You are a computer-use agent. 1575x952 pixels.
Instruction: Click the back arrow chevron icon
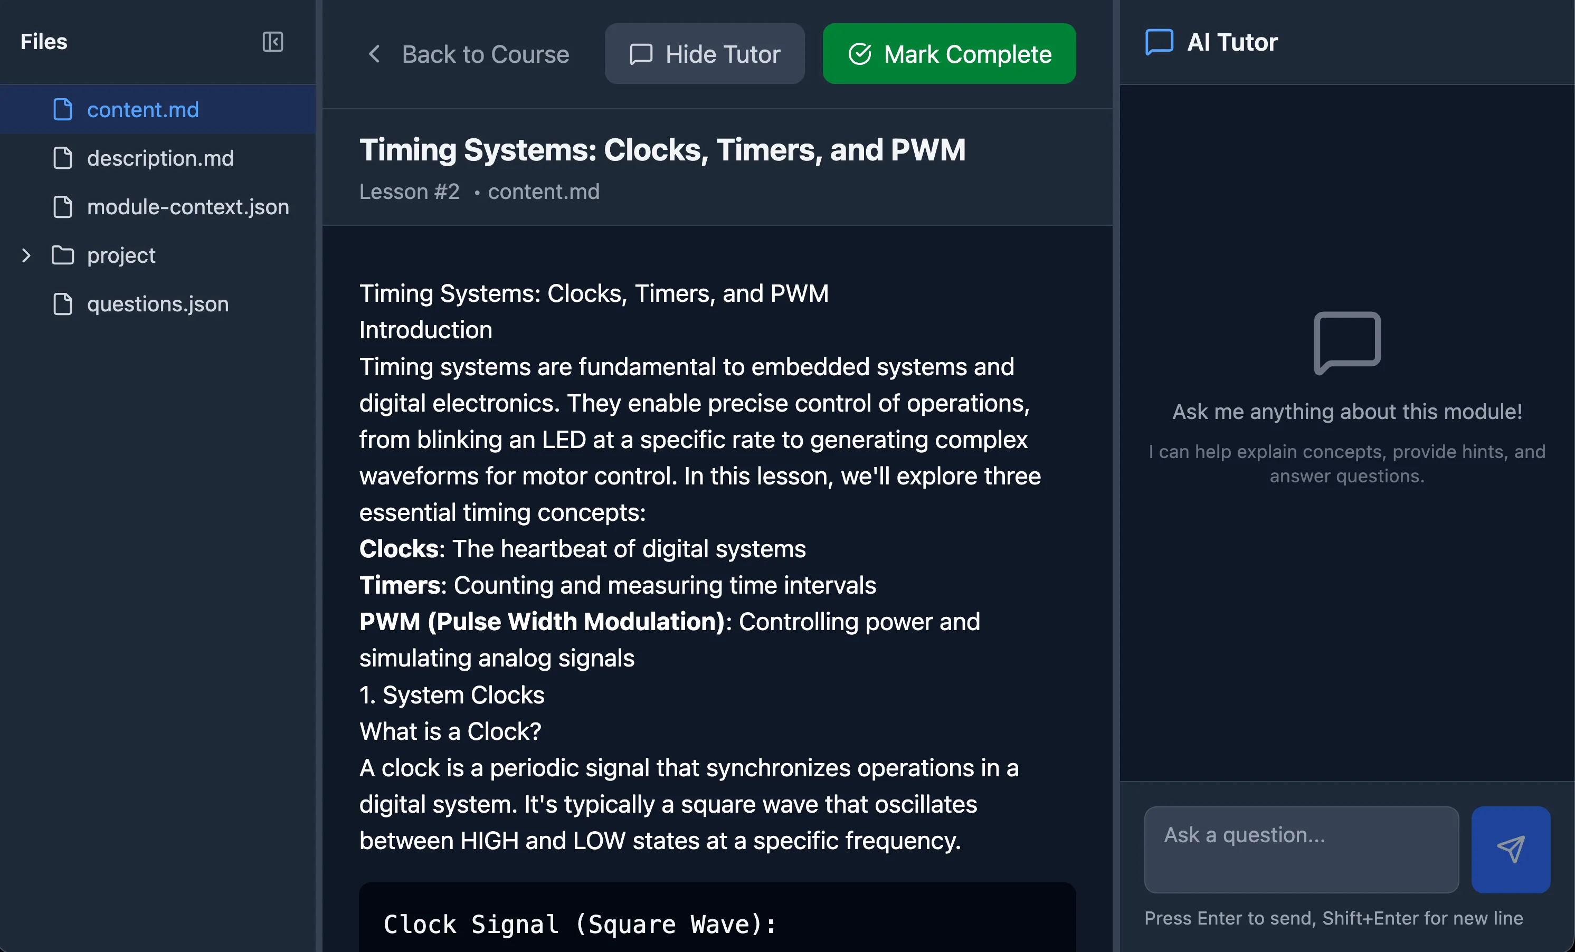tap(375, 54)
